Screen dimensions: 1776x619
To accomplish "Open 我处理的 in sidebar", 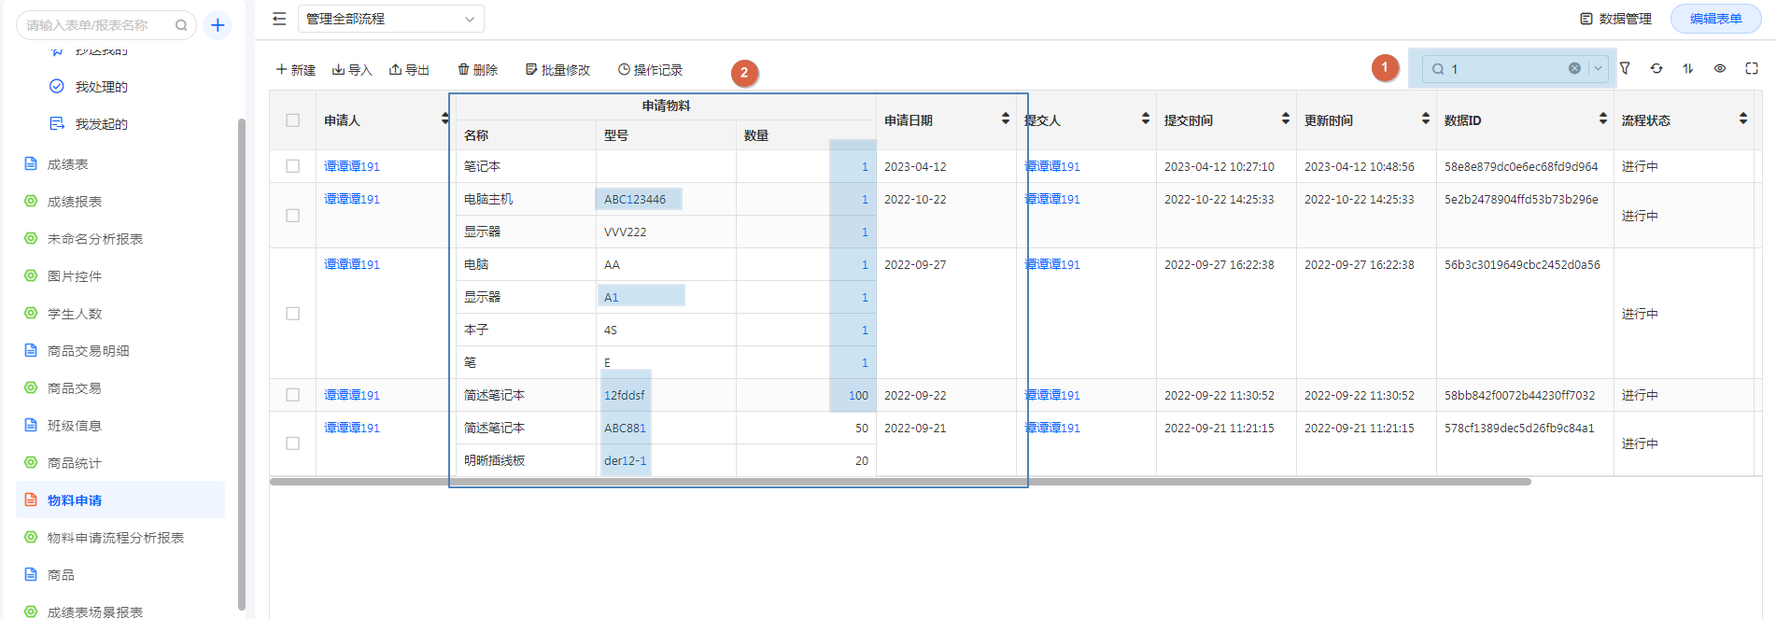I will point(101,87).
